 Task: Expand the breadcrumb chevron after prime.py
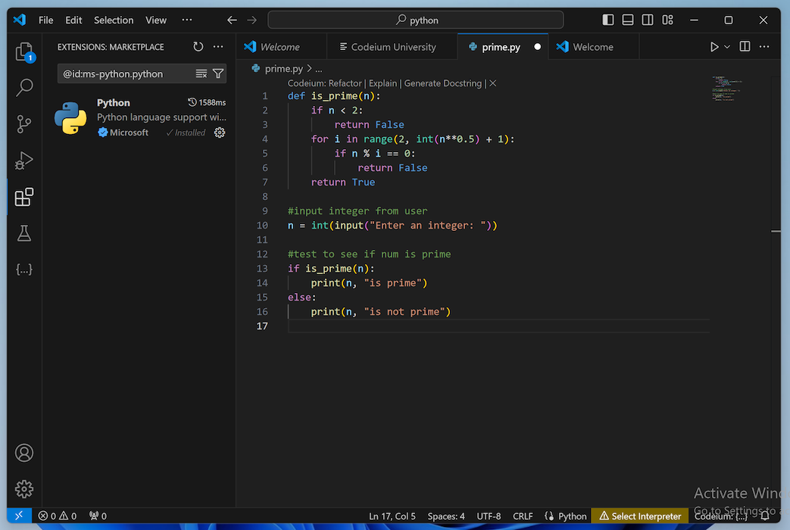coord(309,69)
